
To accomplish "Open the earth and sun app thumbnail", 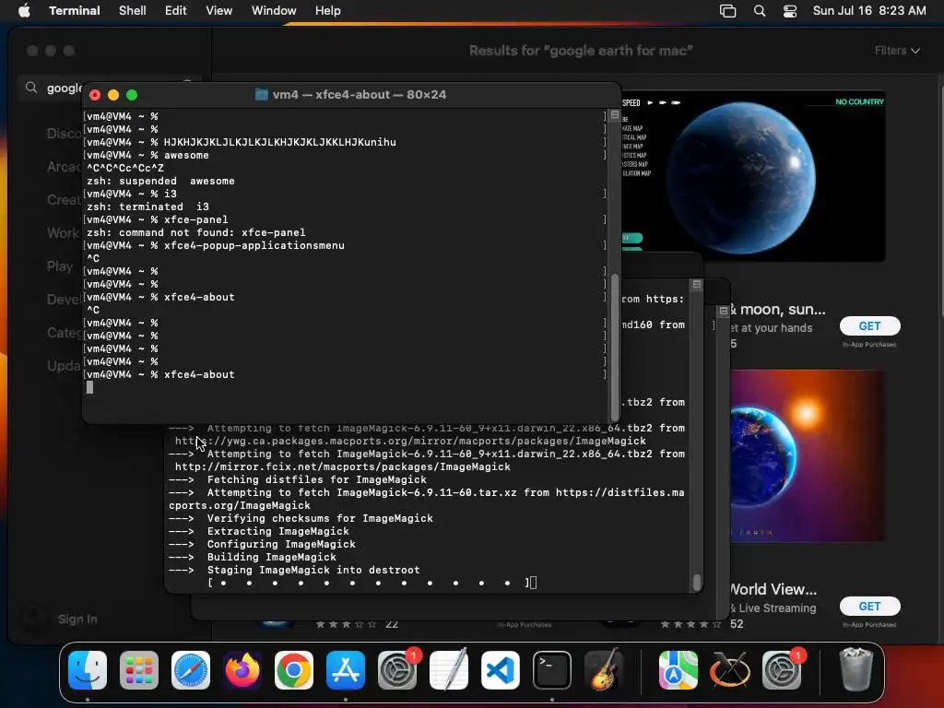I will [x=807, y=455].
